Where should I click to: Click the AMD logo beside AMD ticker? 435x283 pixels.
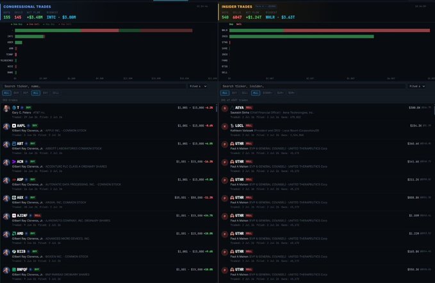coord(14,234)
